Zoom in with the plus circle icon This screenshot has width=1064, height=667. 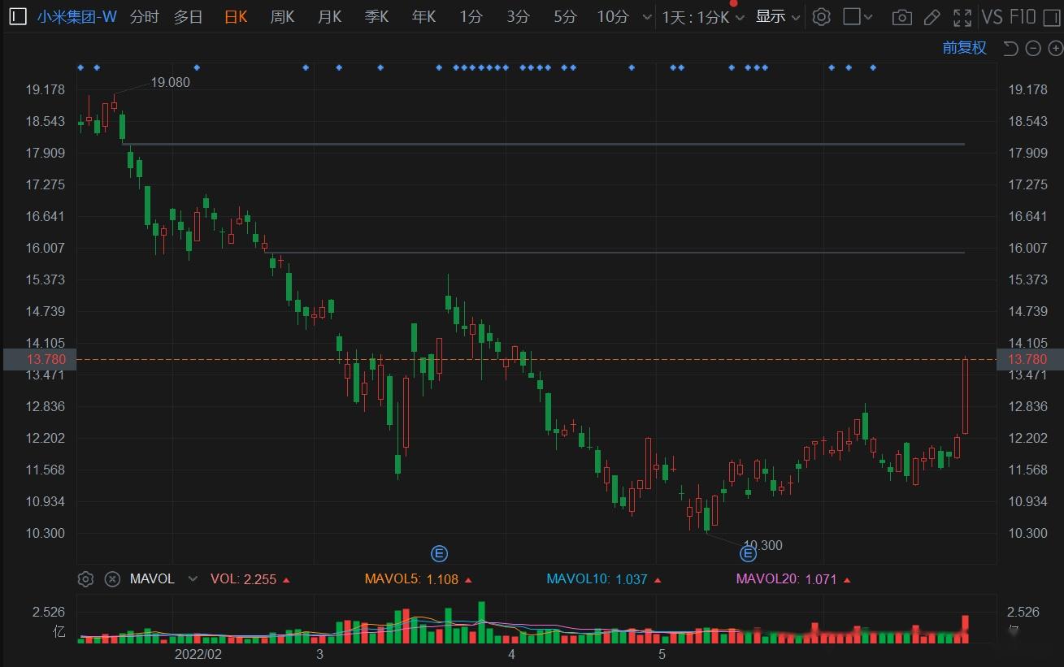(1054, 48)
